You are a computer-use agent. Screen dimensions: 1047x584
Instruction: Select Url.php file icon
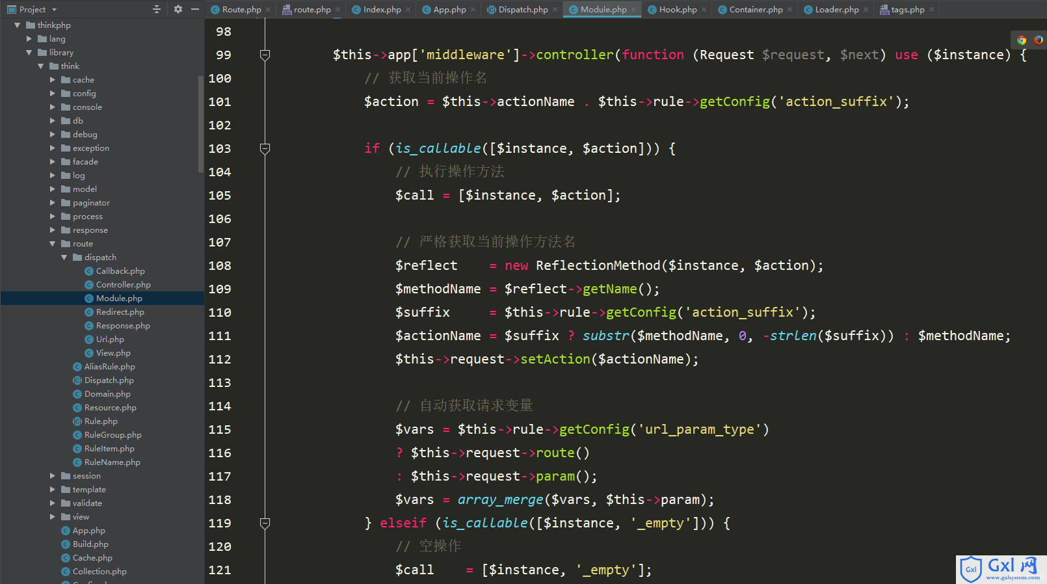(x=89, y=339)
